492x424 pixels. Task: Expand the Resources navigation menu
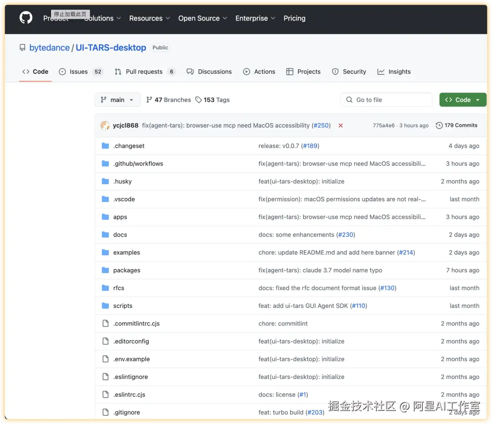coord(149,18)
